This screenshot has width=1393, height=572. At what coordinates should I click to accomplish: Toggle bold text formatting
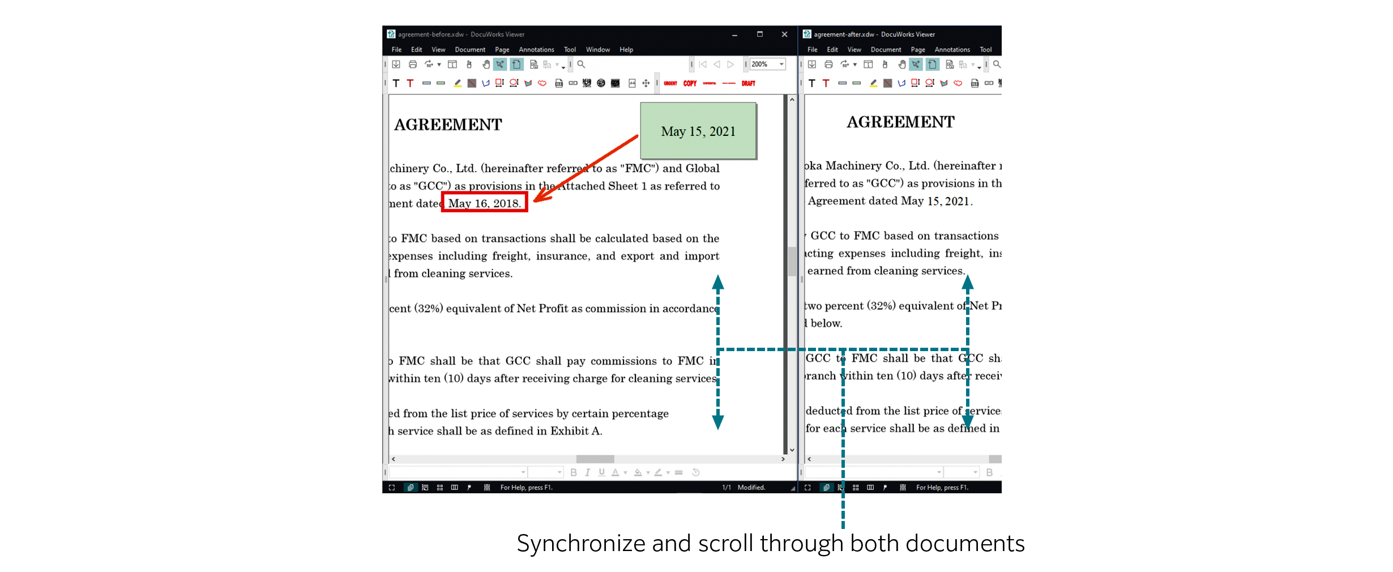pyautogui.click(x=574, y=472)
